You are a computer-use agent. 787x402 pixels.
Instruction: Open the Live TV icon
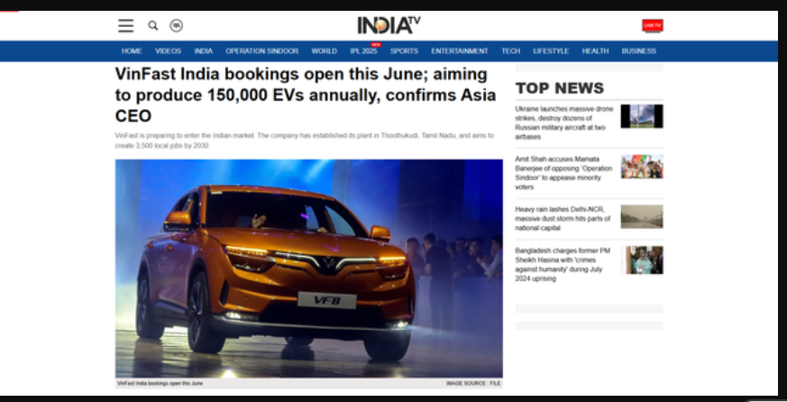653,25
